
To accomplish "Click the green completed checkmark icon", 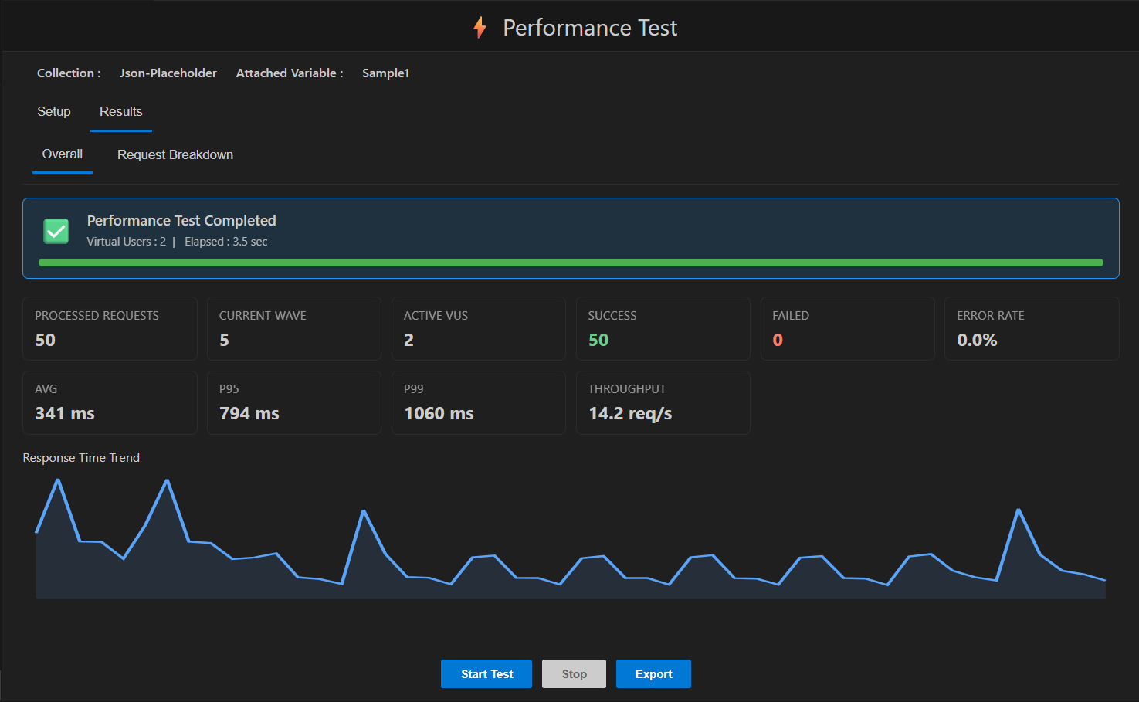I will pyautogui.click(x=56, y=231).
